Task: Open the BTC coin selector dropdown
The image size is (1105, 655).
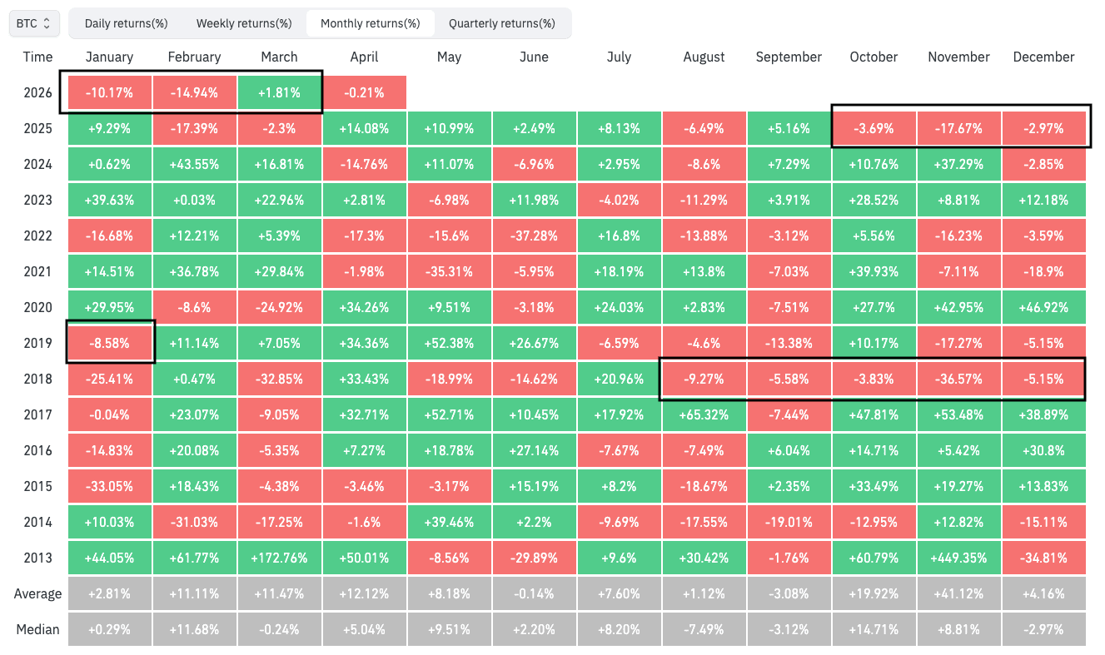Action: pos(34,23)
